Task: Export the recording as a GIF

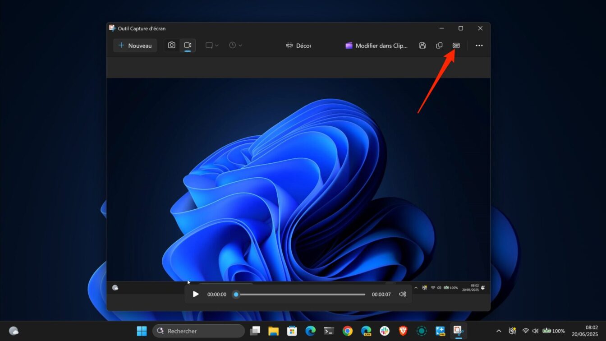Action: [x=456, y=45]
